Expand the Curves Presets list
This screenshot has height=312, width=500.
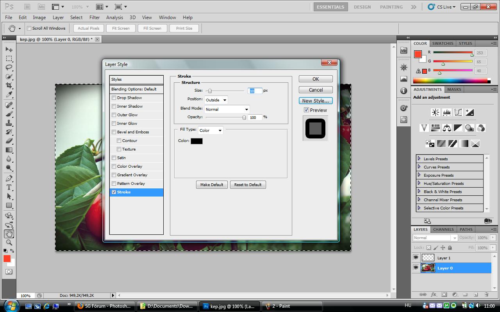(x=419, y=167)
